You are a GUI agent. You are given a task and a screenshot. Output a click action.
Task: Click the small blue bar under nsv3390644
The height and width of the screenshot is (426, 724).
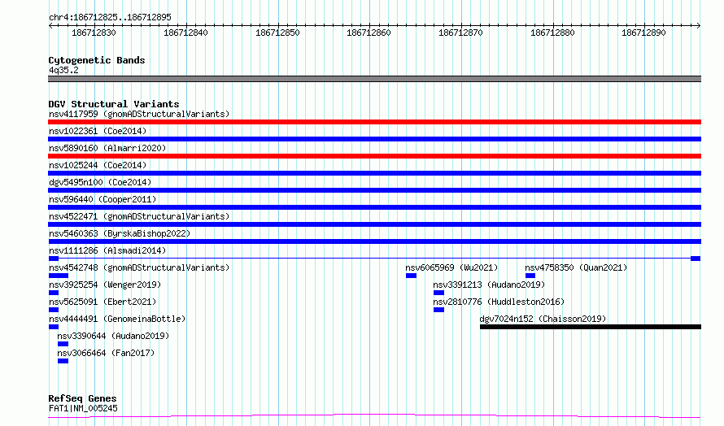63,344
